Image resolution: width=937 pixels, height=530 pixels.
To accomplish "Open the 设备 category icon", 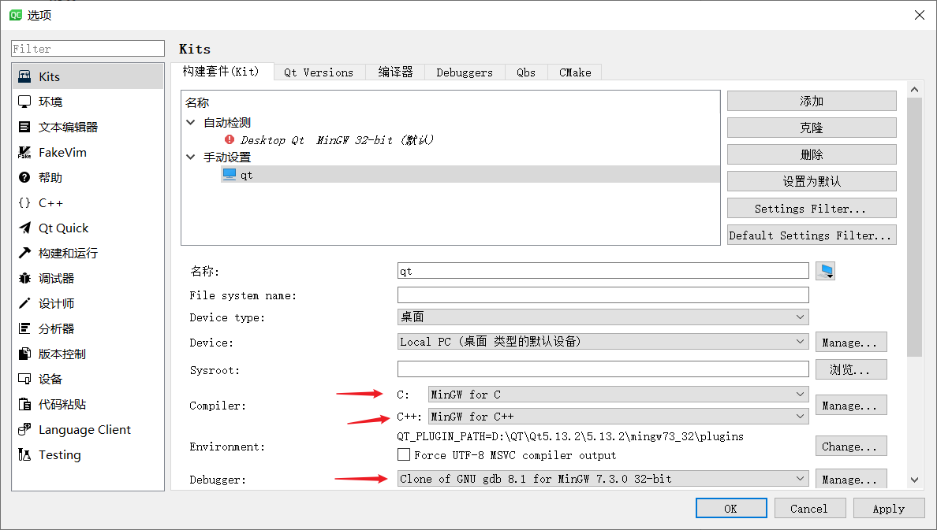I will coord(24,379).
